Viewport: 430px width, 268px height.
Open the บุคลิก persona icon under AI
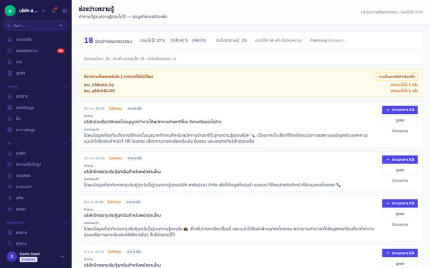pos(10,153)
